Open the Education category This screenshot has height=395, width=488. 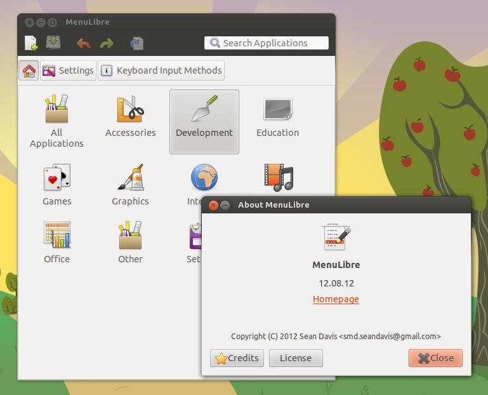click(277, 117)
